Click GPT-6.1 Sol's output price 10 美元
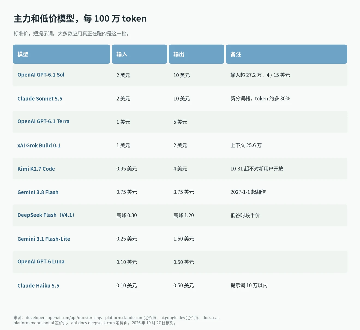360x330 pixels. click(182, 75)
